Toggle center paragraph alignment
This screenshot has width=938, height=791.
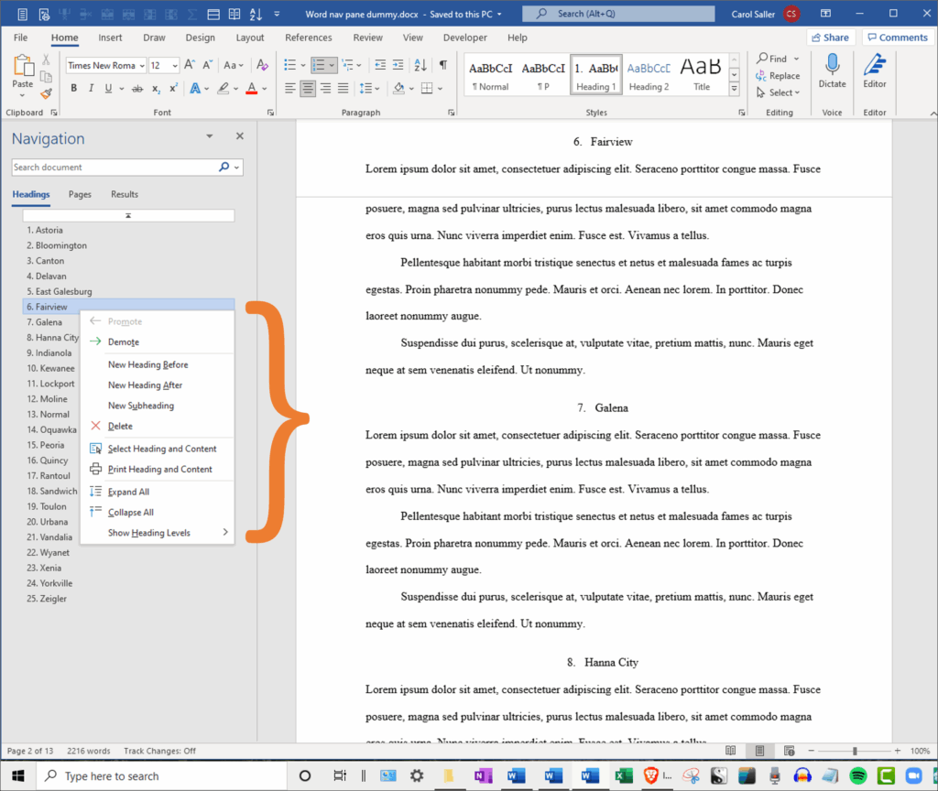click(x=308, y=89)
